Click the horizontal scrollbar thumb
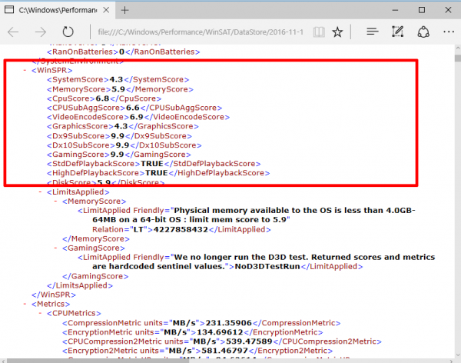 click(x=98, y=361)
